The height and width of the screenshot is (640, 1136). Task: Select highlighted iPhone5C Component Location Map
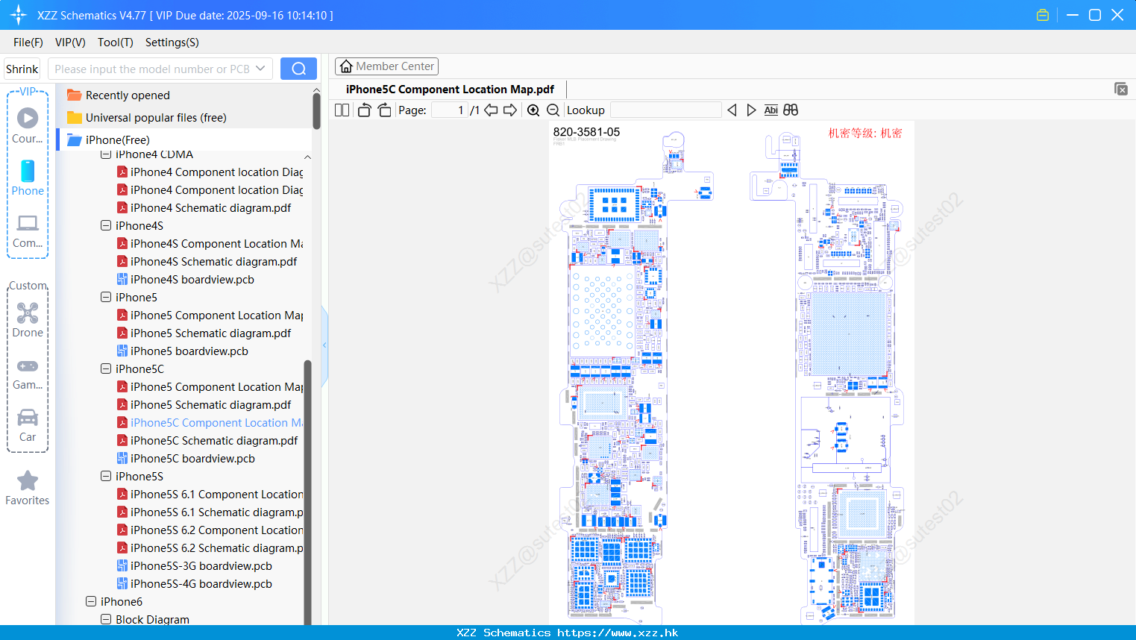tap(216, 423)
